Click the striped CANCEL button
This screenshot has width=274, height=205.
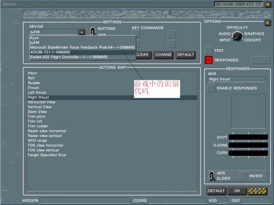(x=257, y=191)
